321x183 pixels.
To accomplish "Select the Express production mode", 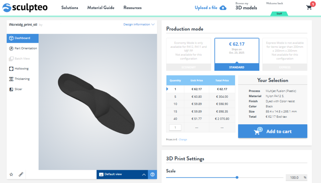I will 285,54.
